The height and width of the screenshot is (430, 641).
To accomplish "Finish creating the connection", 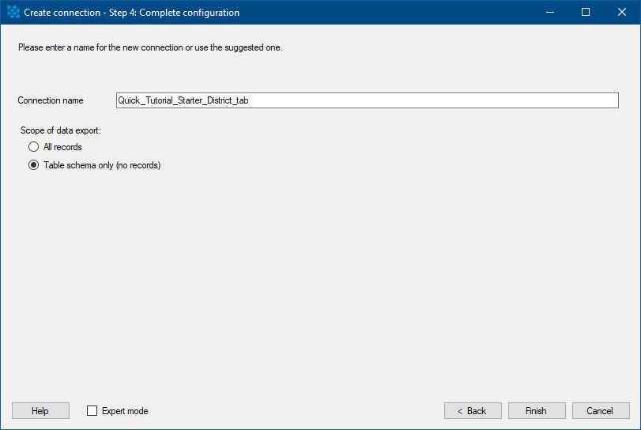I will 537,411.
